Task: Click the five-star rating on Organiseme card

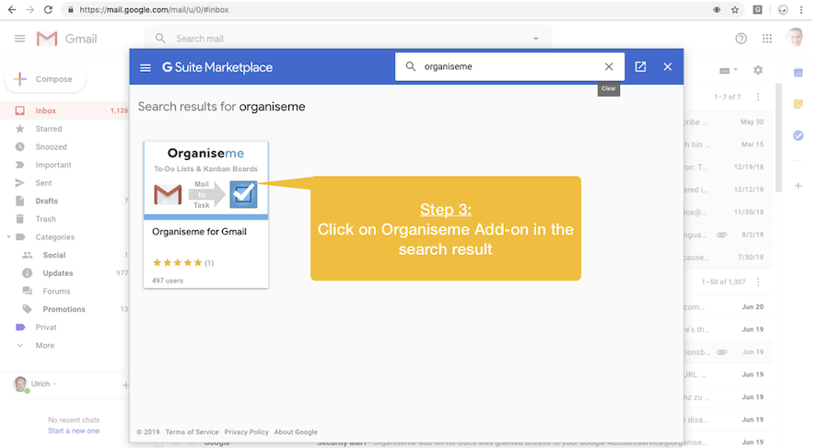Action: click(x=178, y=262)
